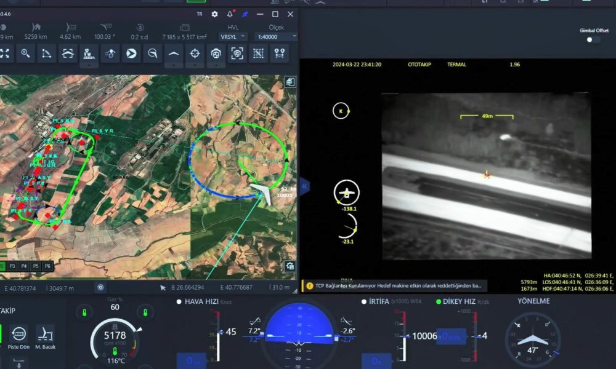Click the fit-to-screen expand arrows icon

coord(5,54)
